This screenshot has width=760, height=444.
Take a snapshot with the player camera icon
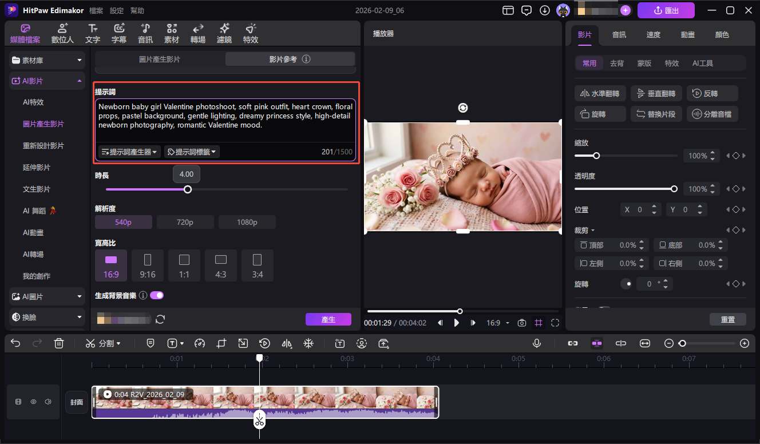click(x=521, y=323)
